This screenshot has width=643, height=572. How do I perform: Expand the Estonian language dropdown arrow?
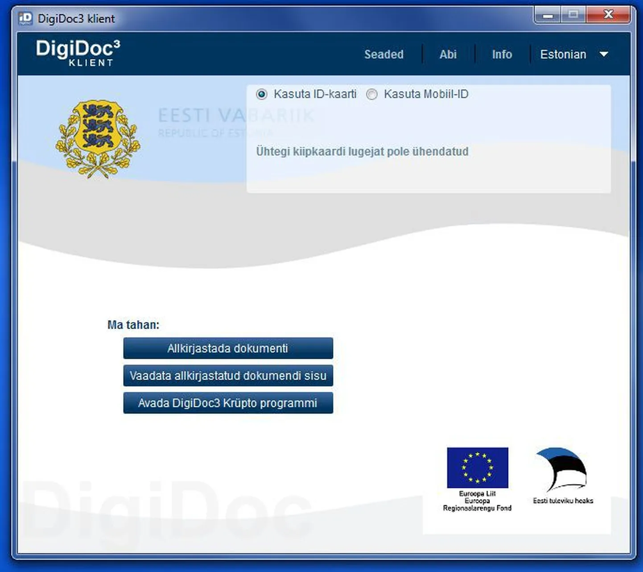pos(604,54)
